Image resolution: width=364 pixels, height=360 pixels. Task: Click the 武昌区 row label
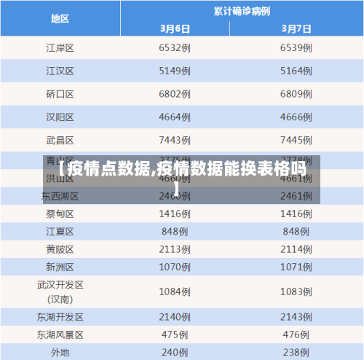[x=60, y=141]
